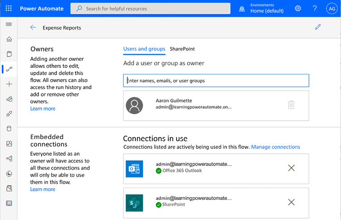341x220 pixels.
Task: Click the owner email admin@learningpowerautomate.on...
Action: click(194, 107)
